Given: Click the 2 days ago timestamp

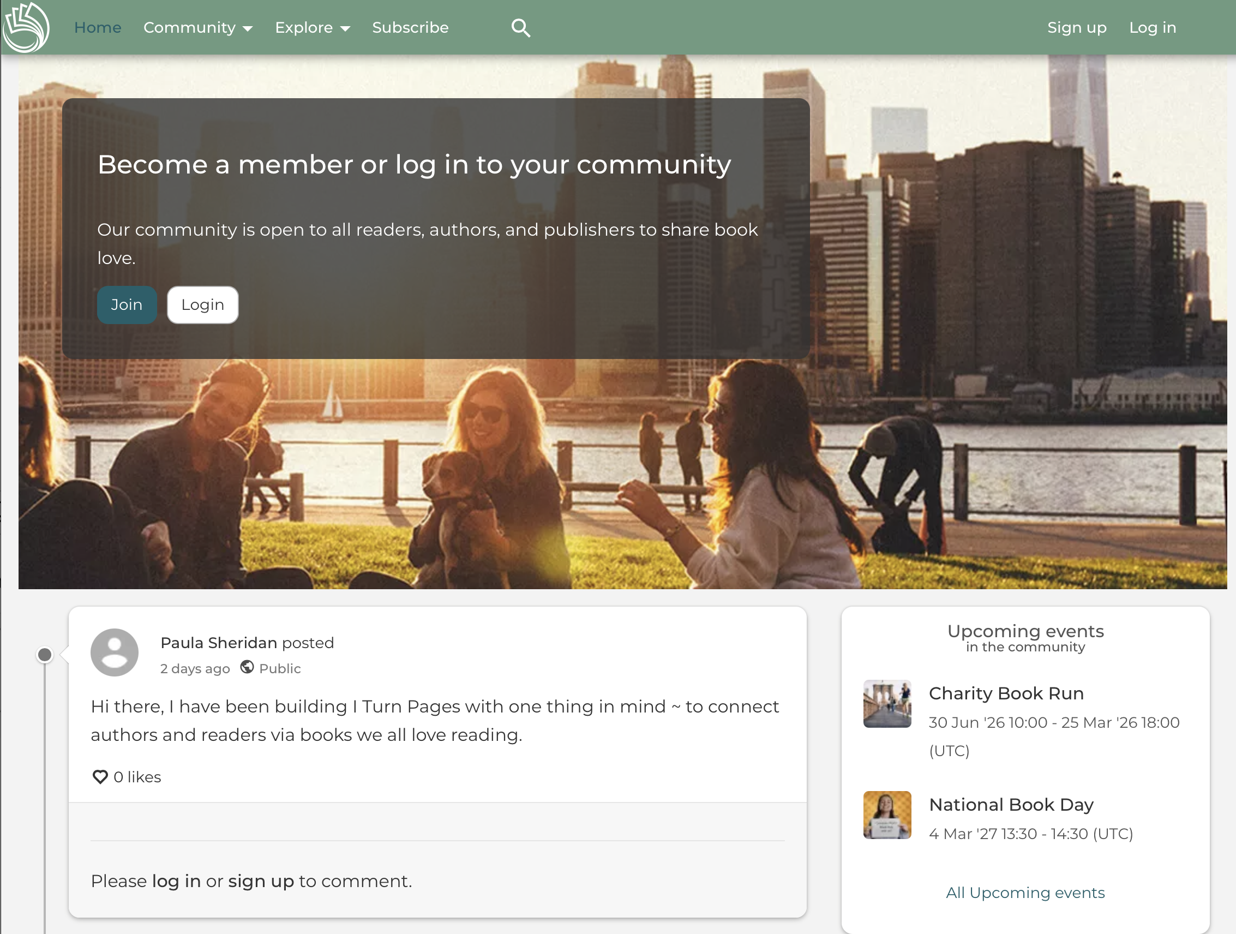Looking at the screenshot, I should tap(194, 668).
